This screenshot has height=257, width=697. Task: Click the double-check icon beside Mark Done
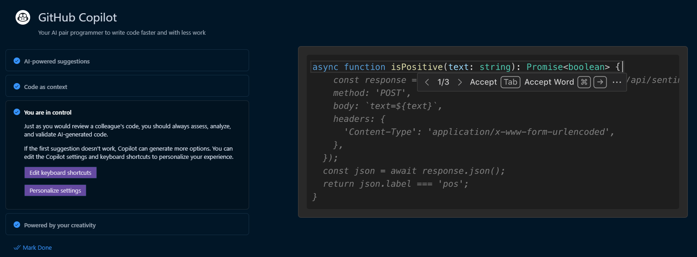pos(17,247)
